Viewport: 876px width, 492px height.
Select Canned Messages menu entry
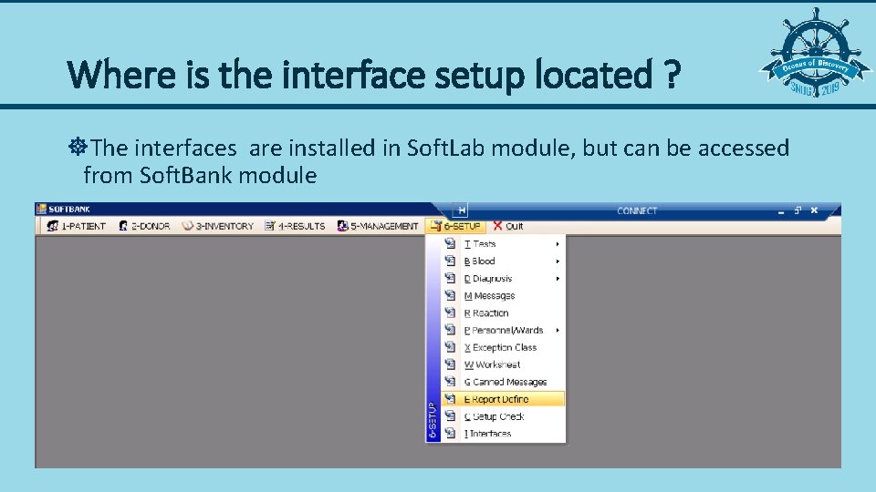click(x=504, y=382)
